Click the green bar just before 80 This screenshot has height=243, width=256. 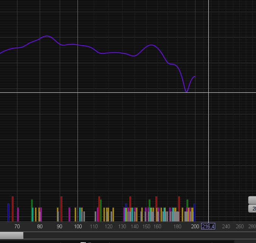coord(32,210)
